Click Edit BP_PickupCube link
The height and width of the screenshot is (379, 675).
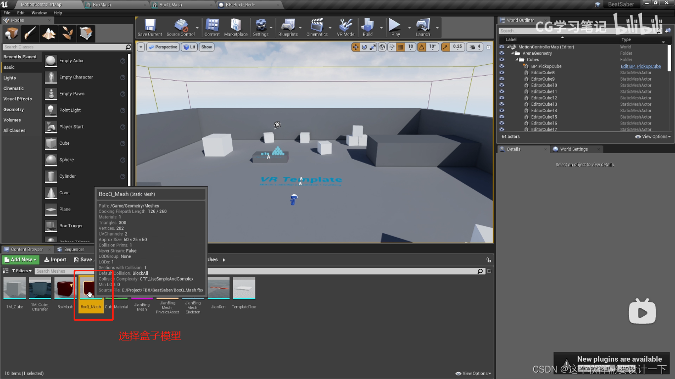[x=640, y=66]
